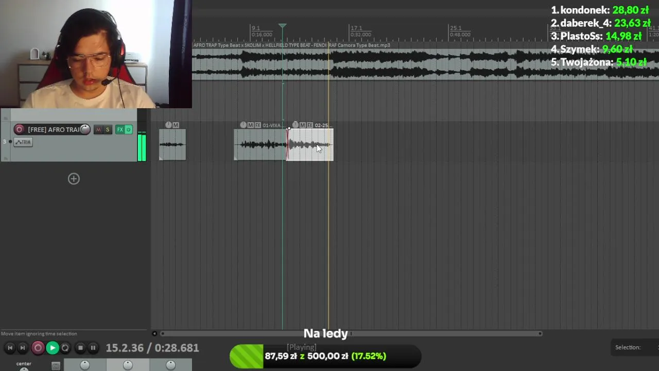Go to project start
Viewport: 659px width, 371px height.
click(10, 348)
